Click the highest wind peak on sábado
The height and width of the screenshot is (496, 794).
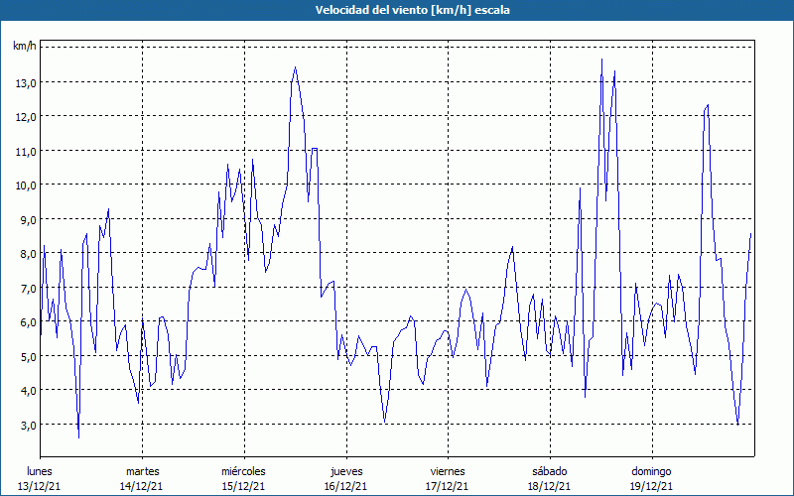tap(601, 60)
